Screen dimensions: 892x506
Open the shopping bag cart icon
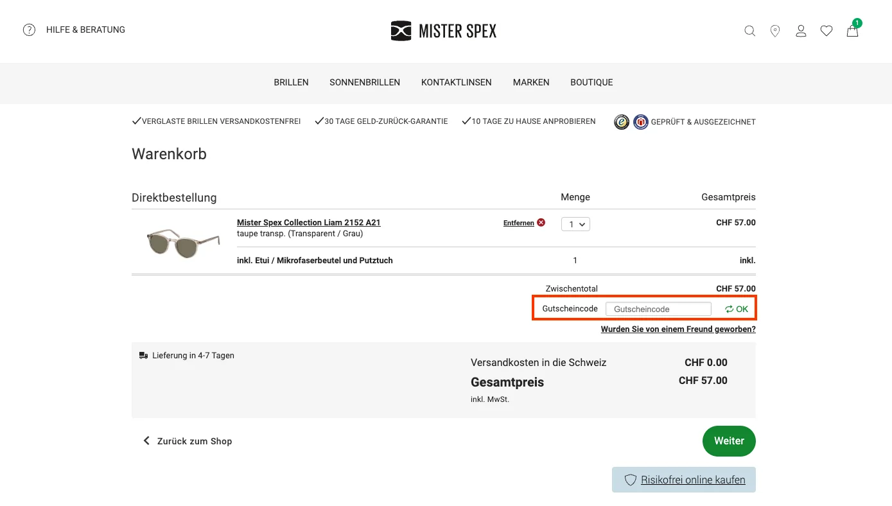click(x=853, y=30)
